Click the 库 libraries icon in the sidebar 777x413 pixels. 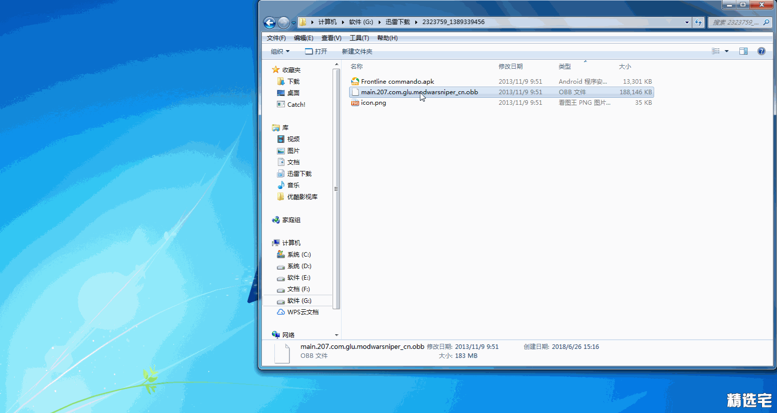coord(275,128)
